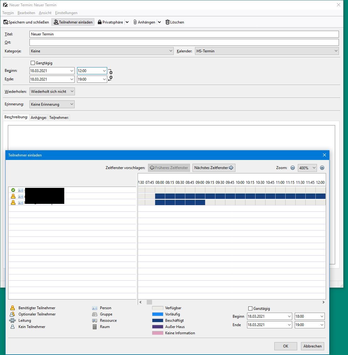
Task: Expand the Wiederholen dropdown
Action: tap(52, 92)
